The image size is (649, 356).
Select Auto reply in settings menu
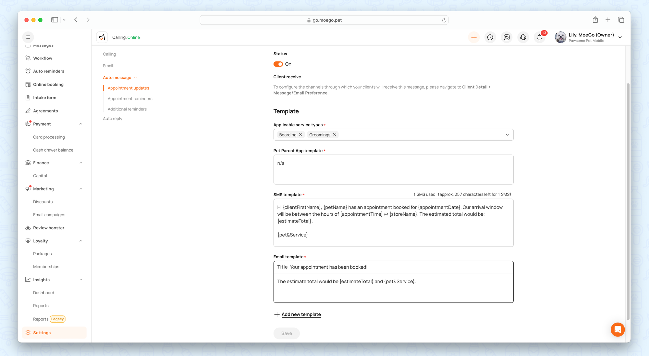point(113,119)
